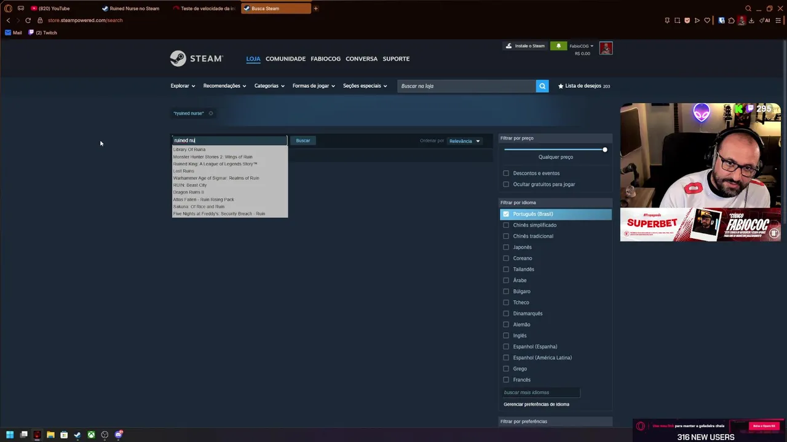Toggle Ocultar gratuitos para jogar checkbox
This screenshot has width=787, height=442.
(506, 184)
